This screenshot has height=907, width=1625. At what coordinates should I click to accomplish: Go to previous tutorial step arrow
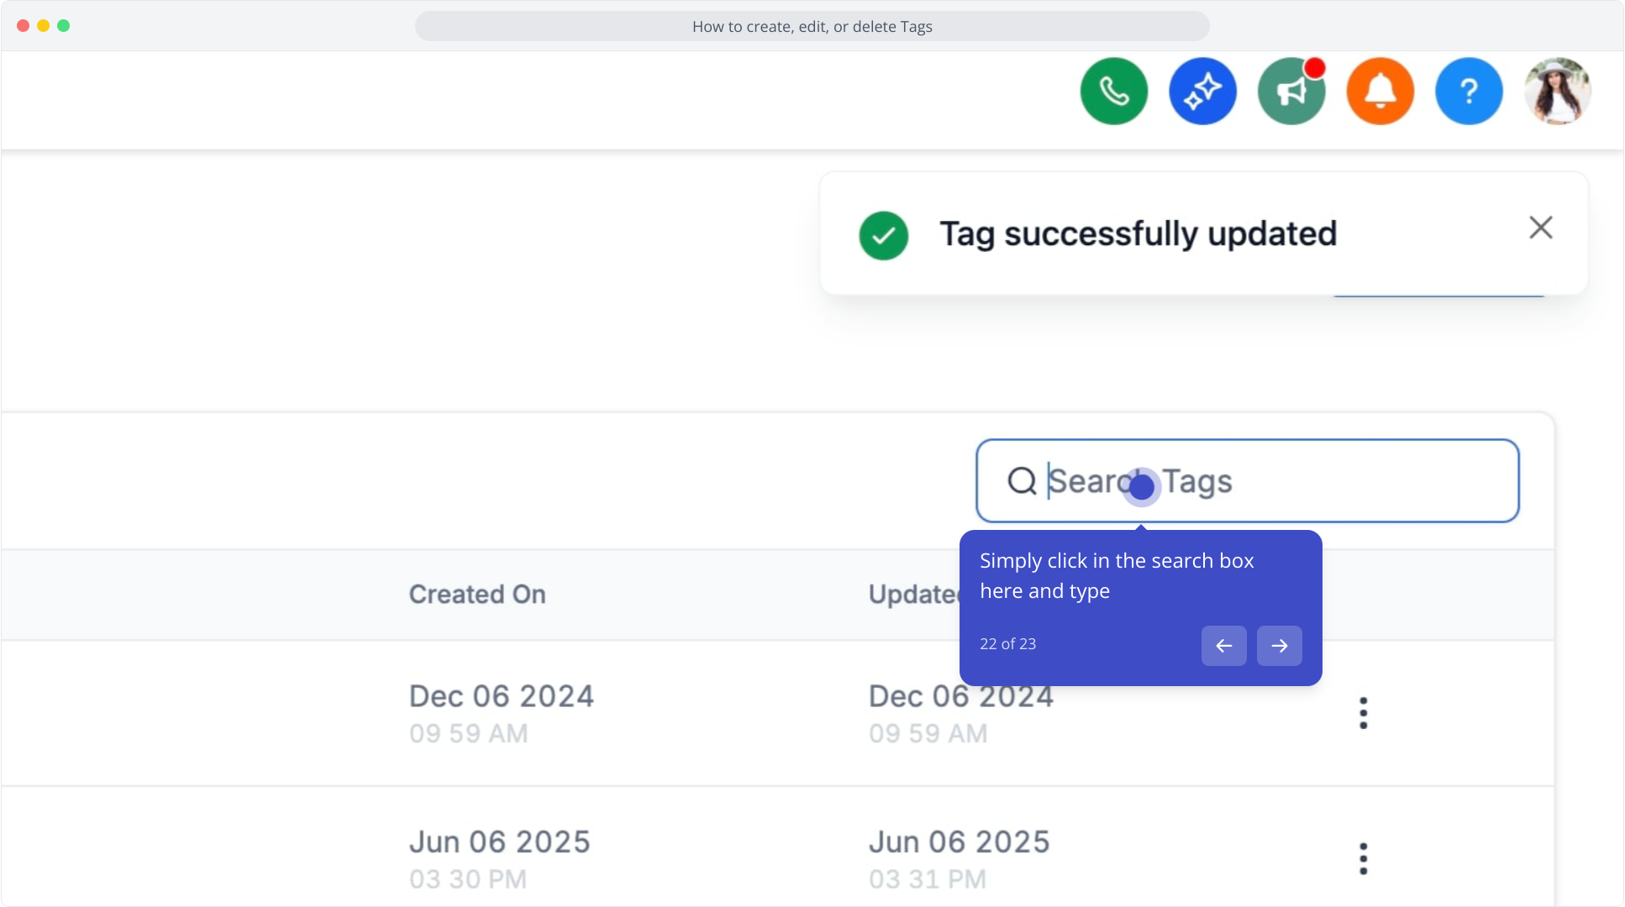click(x=1223, y=645)
